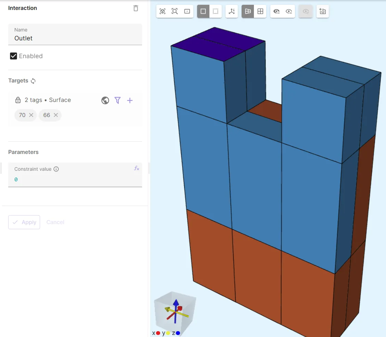The height and width of the screenshot is (337, 386).
Task: Toggle the solid box selection mode
Action: [x=203, y=11]
